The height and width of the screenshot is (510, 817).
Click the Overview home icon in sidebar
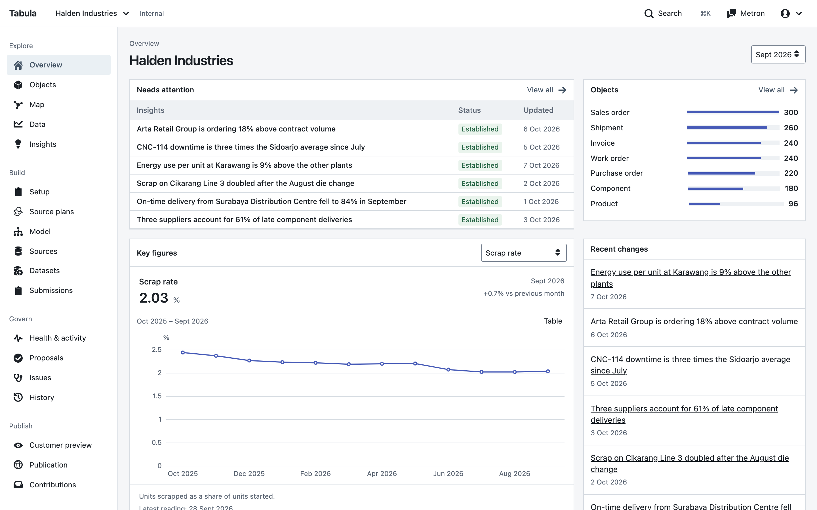coord(18,65)
